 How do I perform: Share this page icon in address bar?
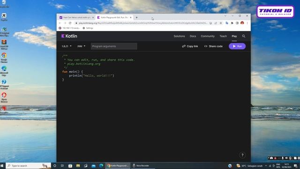click(216, 23)
